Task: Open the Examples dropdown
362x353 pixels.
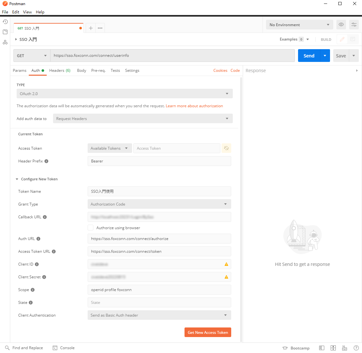Action: (294, 39)
